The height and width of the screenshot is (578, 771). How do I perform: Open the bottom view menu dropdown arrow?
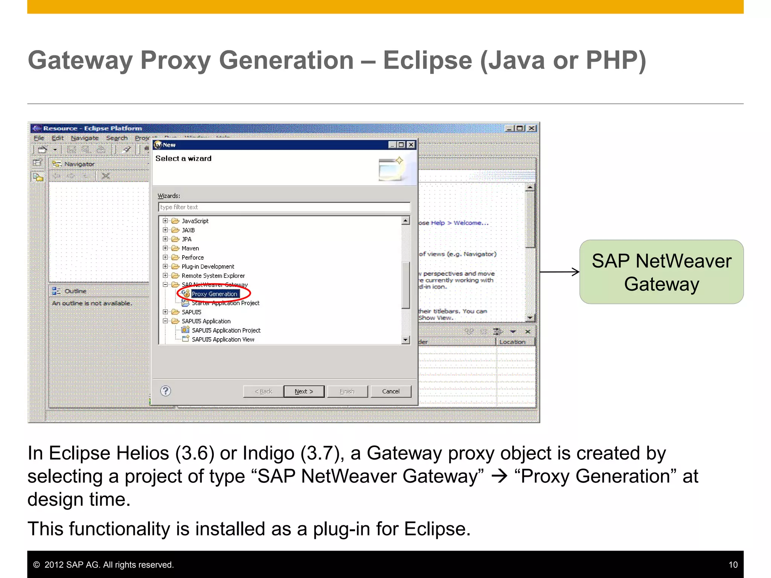tap(513, 332)
